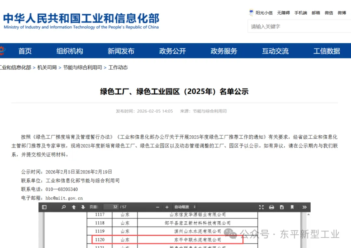Click table cell 1119
351x248 pixels.
(x=100, y=231)
